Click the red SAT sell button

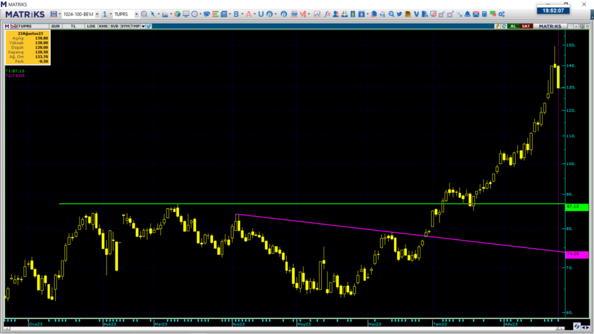coord(526,26)
